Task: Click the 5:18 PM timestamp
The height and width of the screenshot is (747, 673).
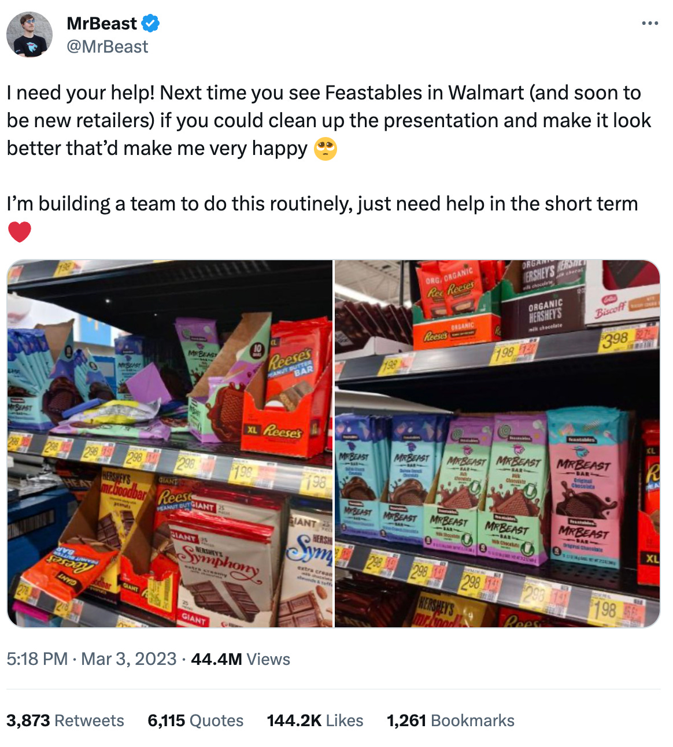Action: click(x=37, y=659)
